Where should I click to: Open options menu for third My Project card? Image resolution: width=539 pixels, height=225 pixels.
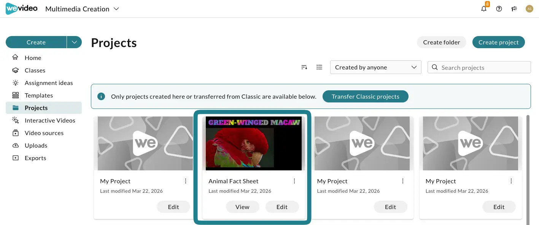point(403,181)
